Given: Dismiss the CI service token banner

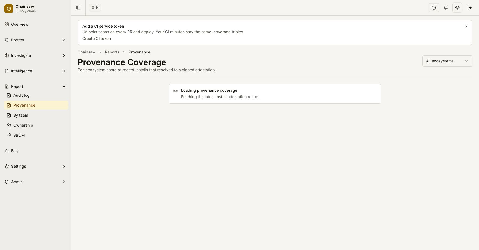Looking at the screenshot, I should [x=466, y=27].
